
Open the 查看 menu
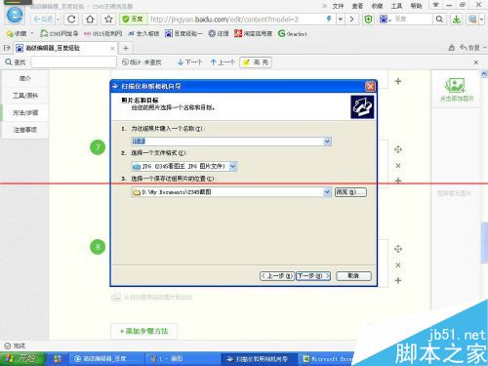357,6
